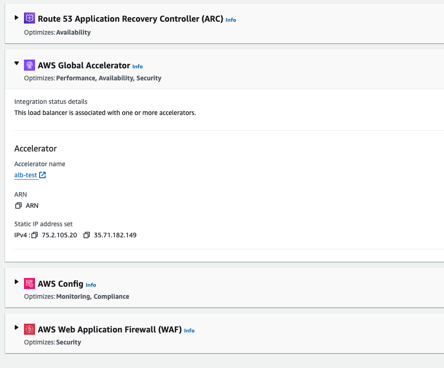Click the Route 53 ARC service icon
The width and height of the screenshot is (444, 368).
click(x=30, y=18)
